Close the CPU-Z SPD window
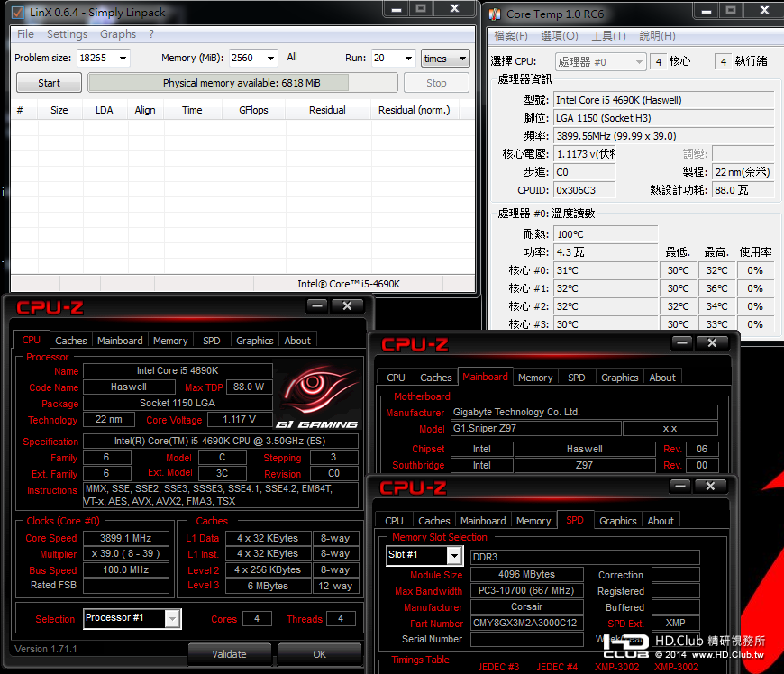 pyautogui.click(x=710, y=486)
